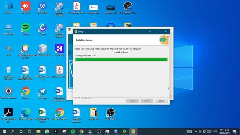Select the Google Chrome desktop shortcut
The image size is (240, 135).
[60, 114]
